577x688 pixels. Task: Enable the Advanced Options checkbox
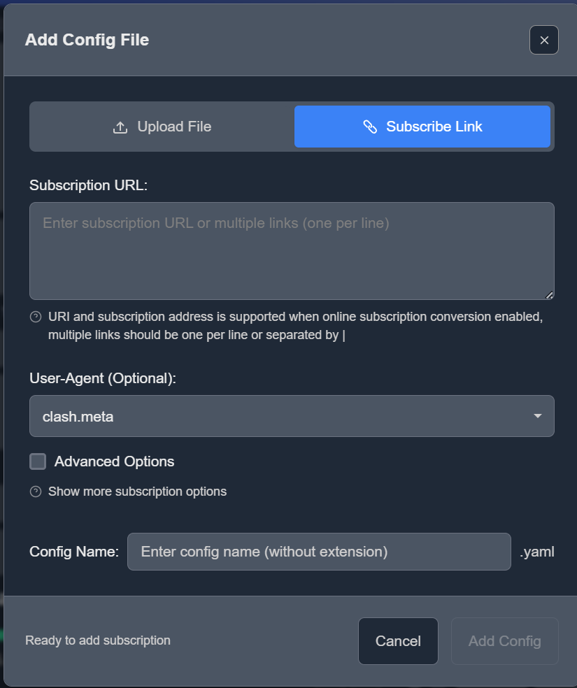[38, 461]
